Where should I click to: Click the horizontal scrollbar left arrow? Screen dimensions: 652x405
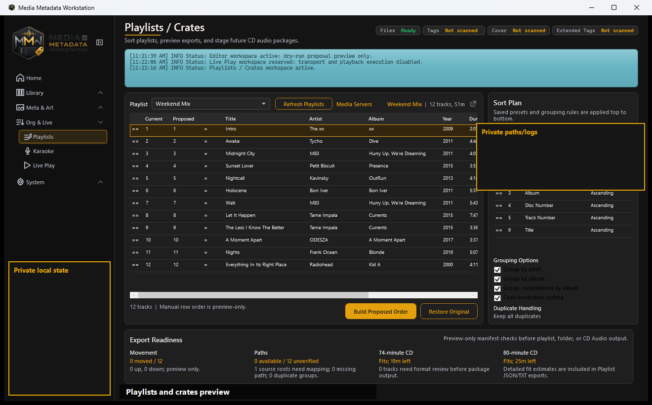click(133, 295)
